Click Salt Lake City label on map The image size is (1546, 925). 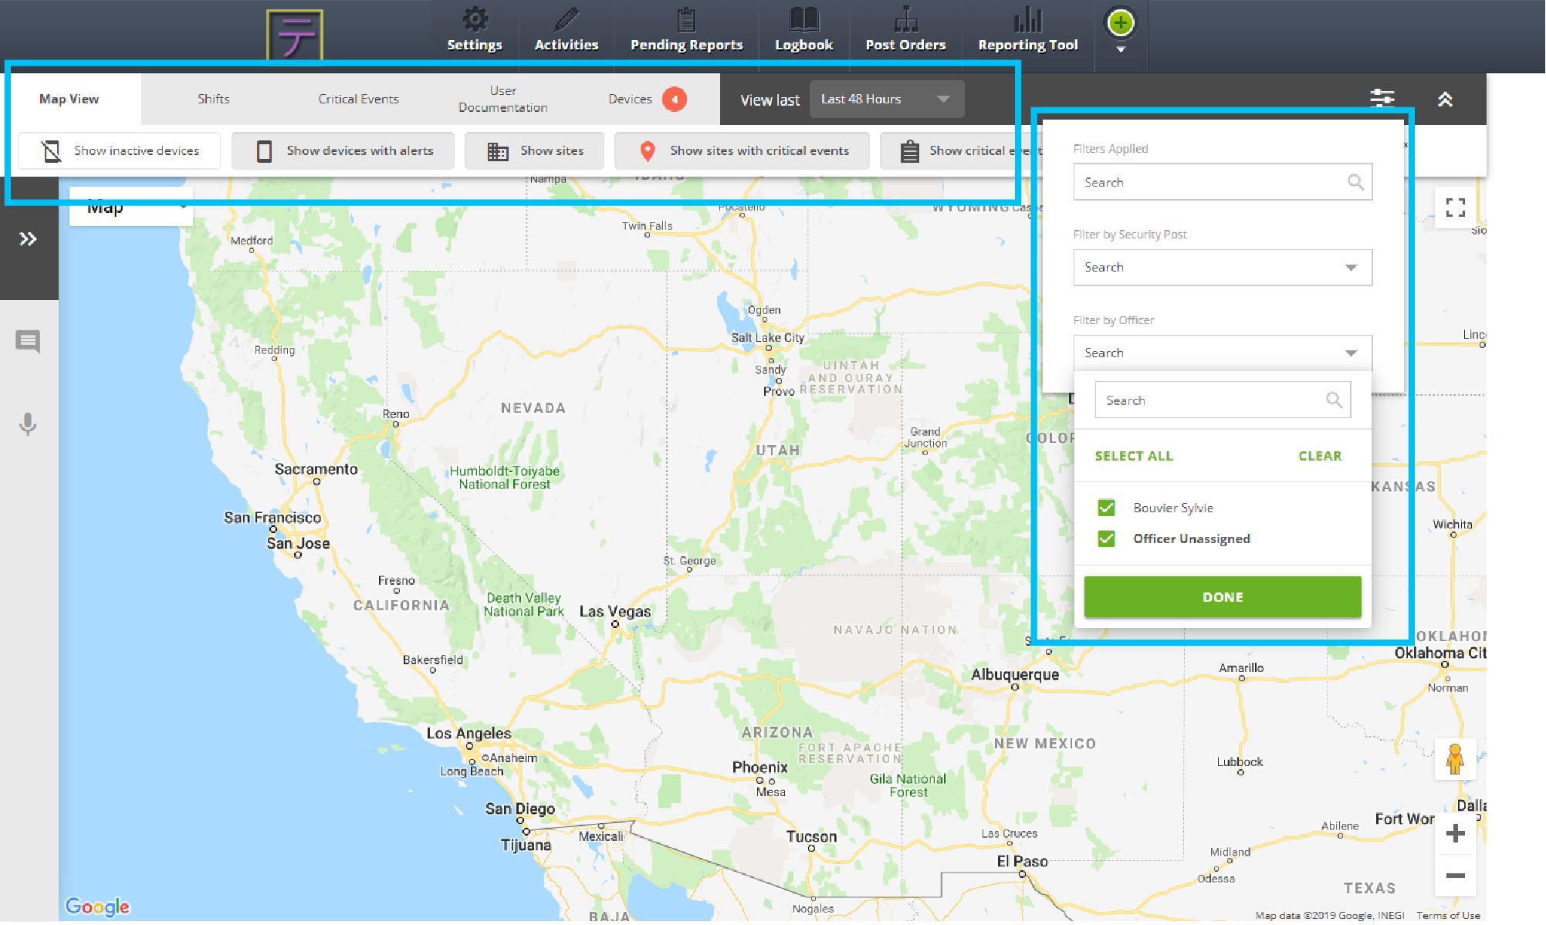pyautogui.click(x=767, y=338)
